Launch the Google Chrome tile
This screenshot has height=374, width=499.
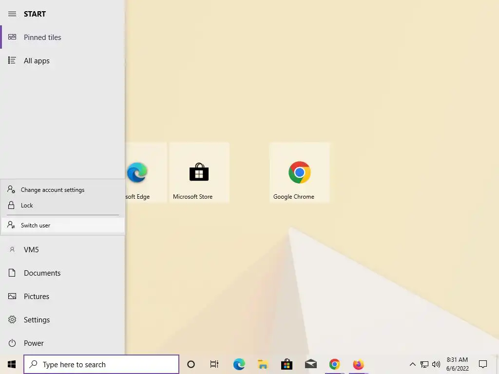[x=300, y=172]
